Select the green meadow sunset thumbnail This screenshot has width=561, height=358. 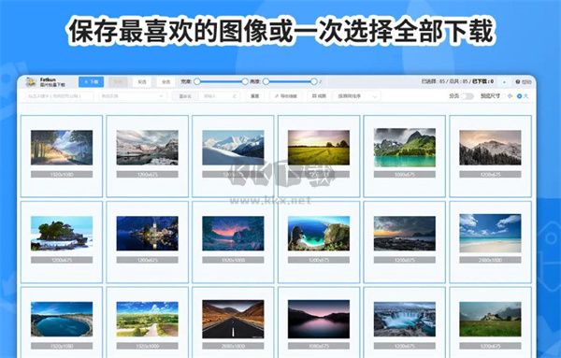pyautogui.click(x=319, y=148)
